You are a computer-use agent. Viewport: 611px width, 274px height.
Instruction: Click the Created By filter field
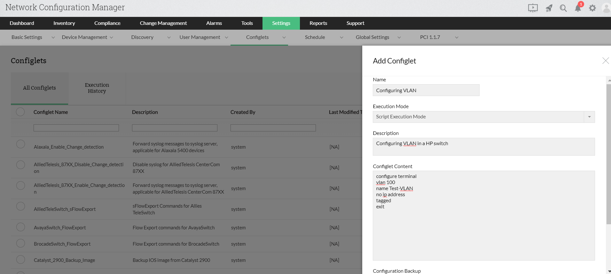coord(273,128)
